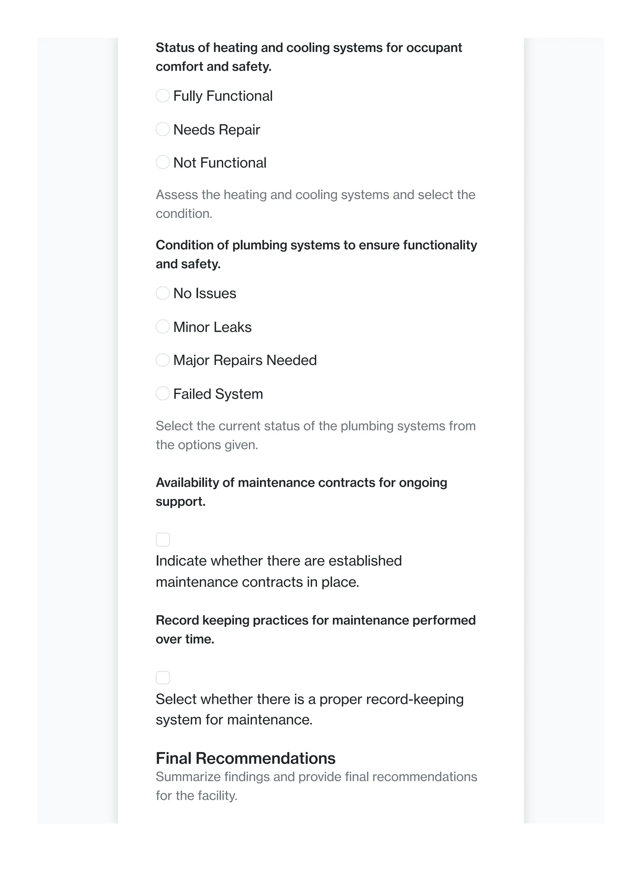
Task: Click the 'Assess the heating and cooling' hint
Action: pos(315,204)
